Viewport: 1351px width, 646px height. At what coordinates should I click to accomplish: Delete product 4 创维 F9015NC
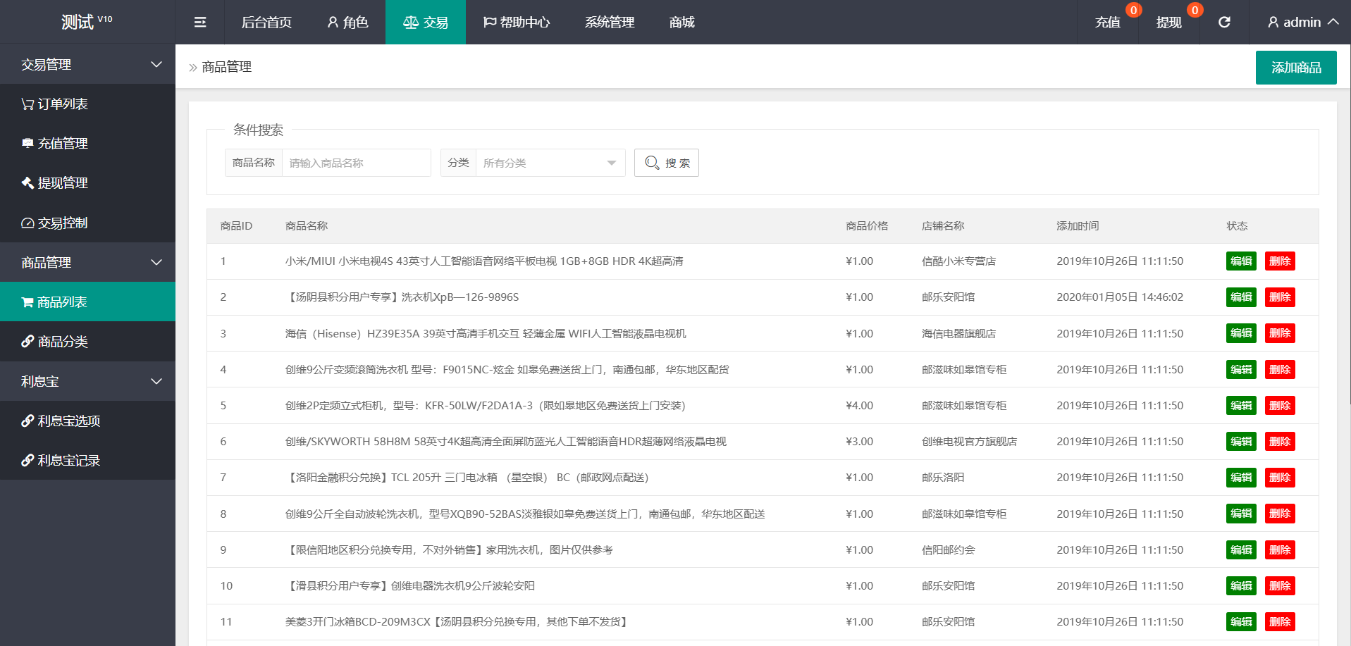(x=1280, y=370)
